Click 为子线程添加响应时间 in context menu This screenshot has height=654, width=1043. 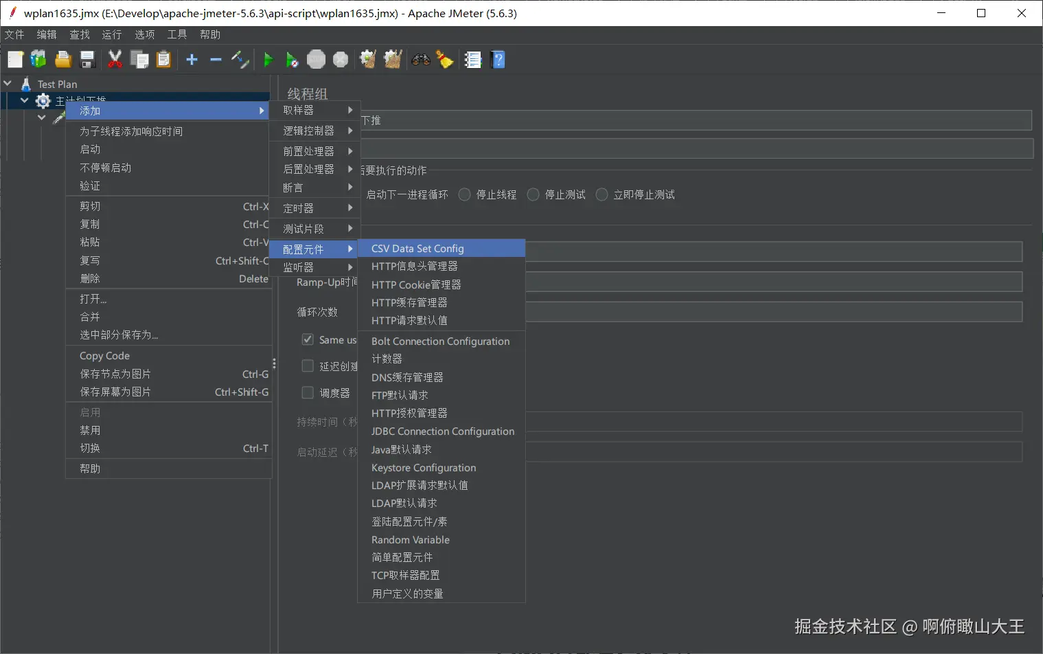168,131
